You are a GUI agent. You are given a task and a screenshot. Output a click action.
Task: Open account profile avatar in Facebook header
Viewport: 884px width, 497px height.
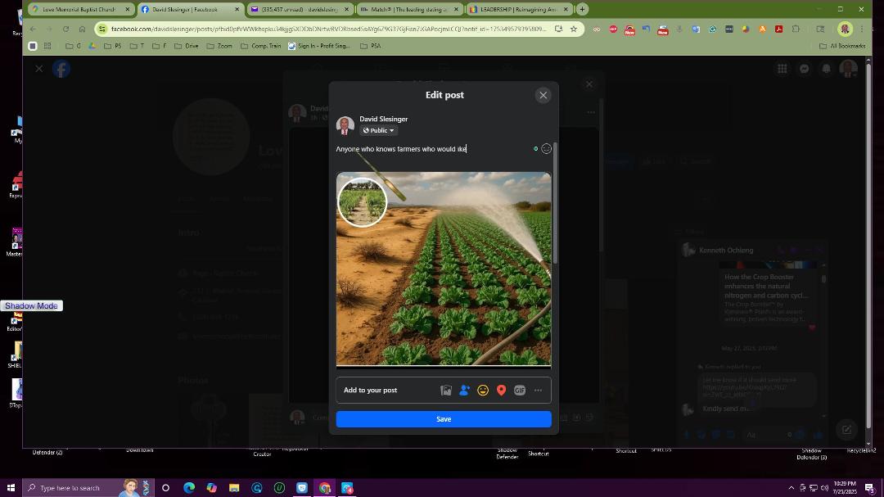848,69
